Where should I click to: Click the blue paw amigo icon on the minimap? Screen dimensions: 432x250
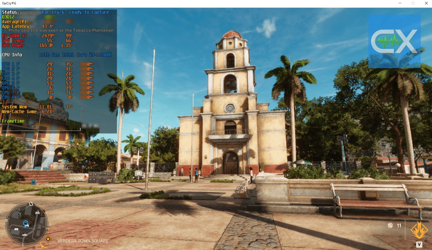pyautogui.click(x=26, y=223)
